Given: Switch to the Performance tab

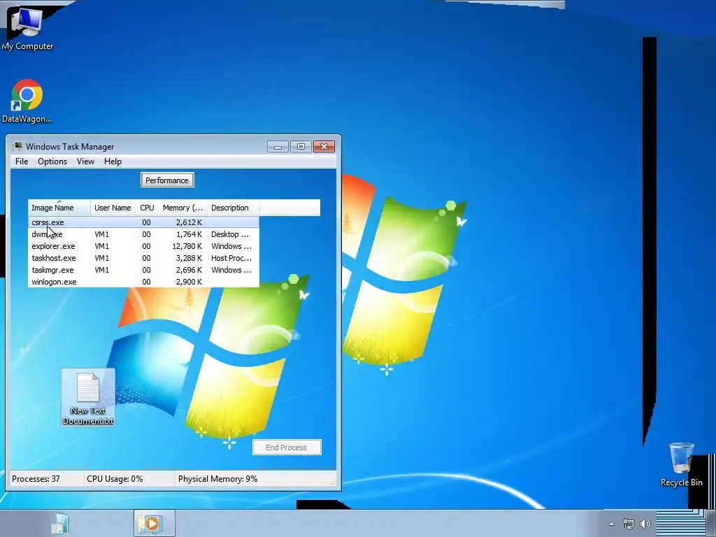Looking at the screenshot, I should click(167, 180).
